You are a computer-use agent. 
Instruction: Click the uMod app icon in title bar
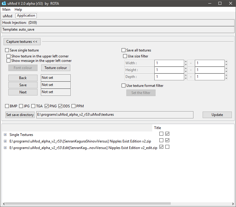[x=4, y=3]
